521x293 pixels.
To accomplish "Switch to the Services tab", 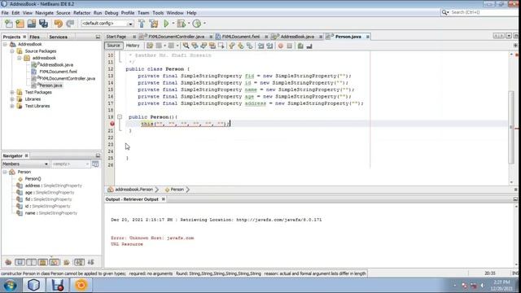I will [x=58, y=37].
